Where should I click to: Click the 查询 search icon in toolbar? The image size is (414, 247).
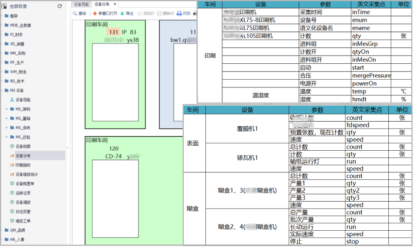75,14
